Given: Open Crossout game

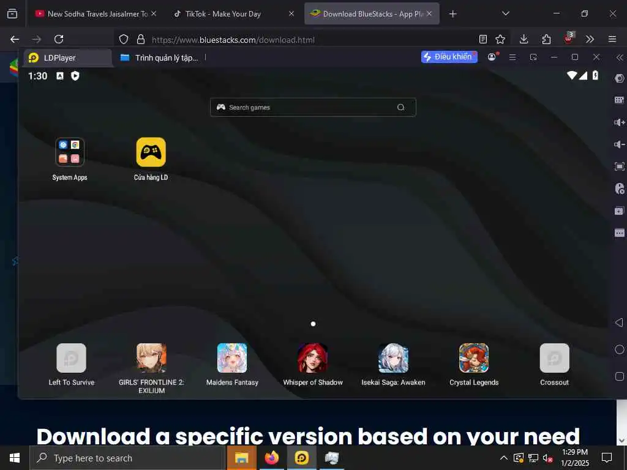Looking at the screenshot, I should tap(554, 358).
